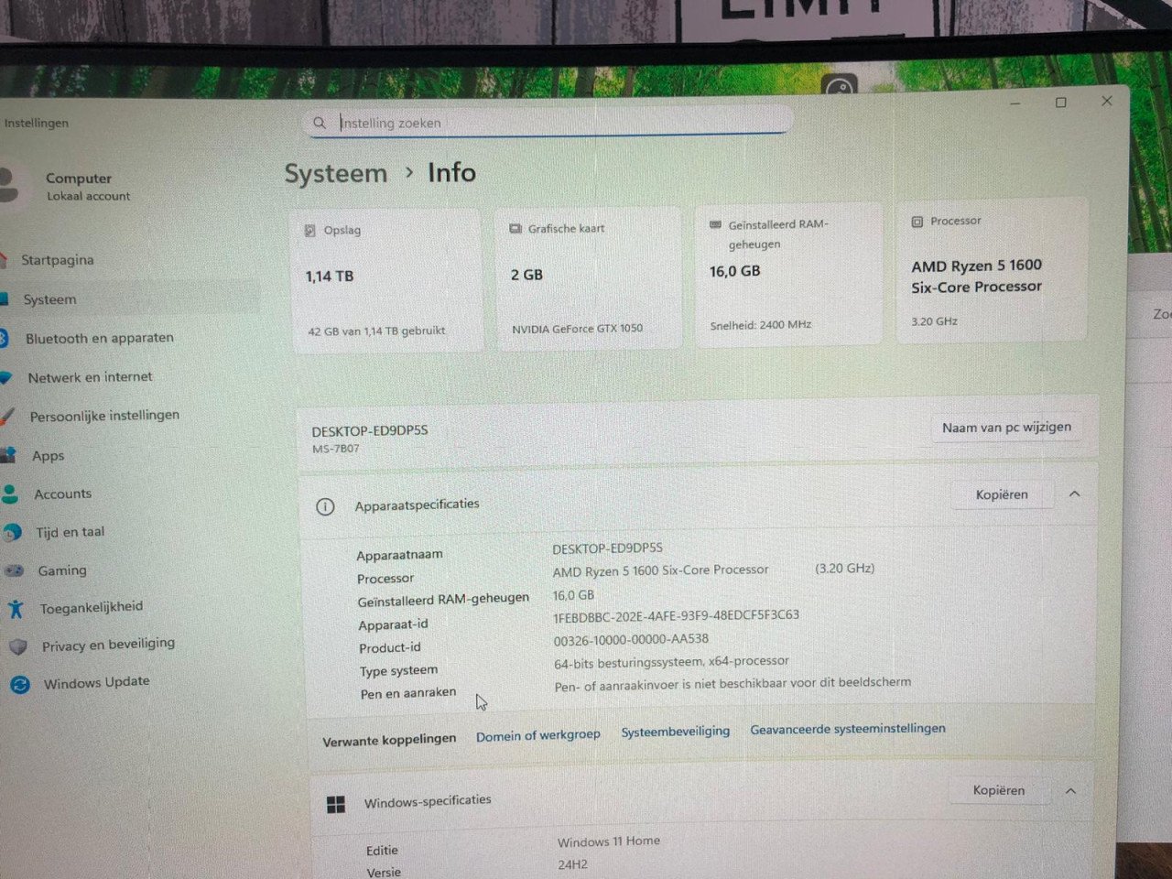Click the Accounts person icon
This screenshot has width=1172, height=879.
pyautogui.click(x=10, y=494)
